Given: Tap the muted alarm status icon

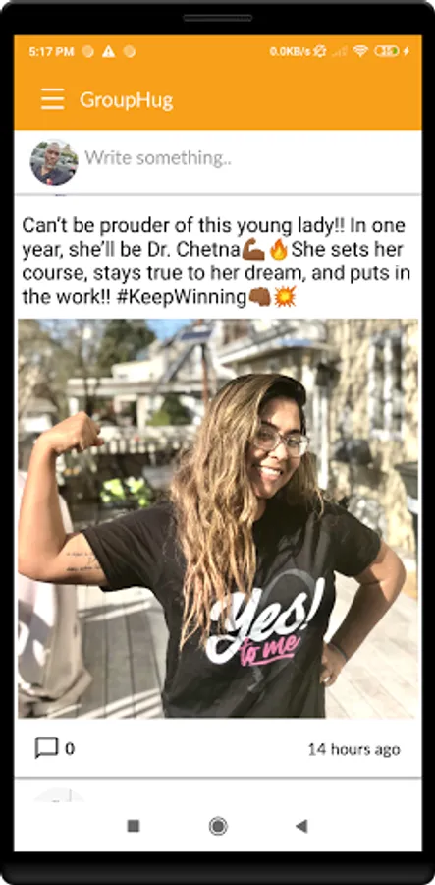Looking at the screenshot, I should click(x=320, y=51).
